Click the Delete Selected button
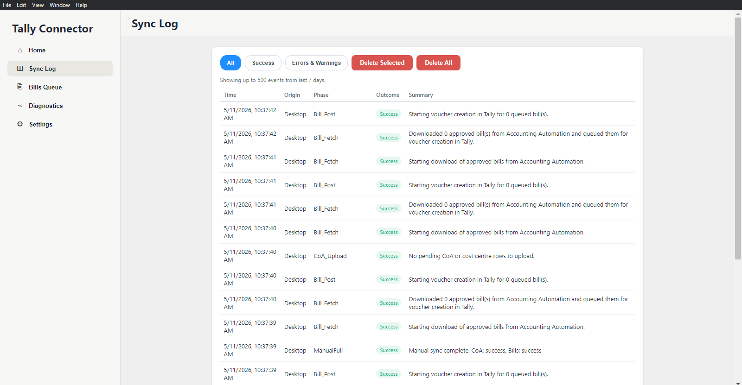Viewport: 742px width, 385px height. (382, 63)
